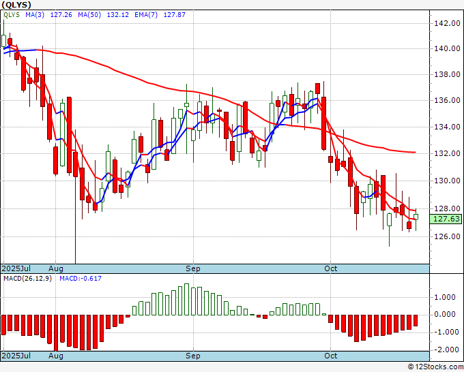Click the MA(3) value 127.26
The height and width of the screenshot is (372, 464).
(x=61, y=15)
